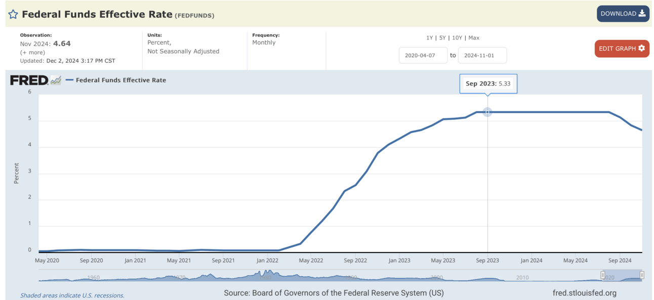This screenshot has height=300, width=654.
Task: Click the May 2020 x-axis label
Action: 47,261
